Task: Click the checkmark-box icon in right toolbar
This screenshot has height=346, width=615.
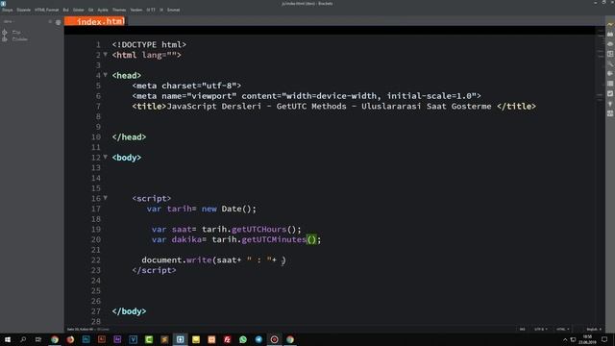Action: tap(610, 94)
